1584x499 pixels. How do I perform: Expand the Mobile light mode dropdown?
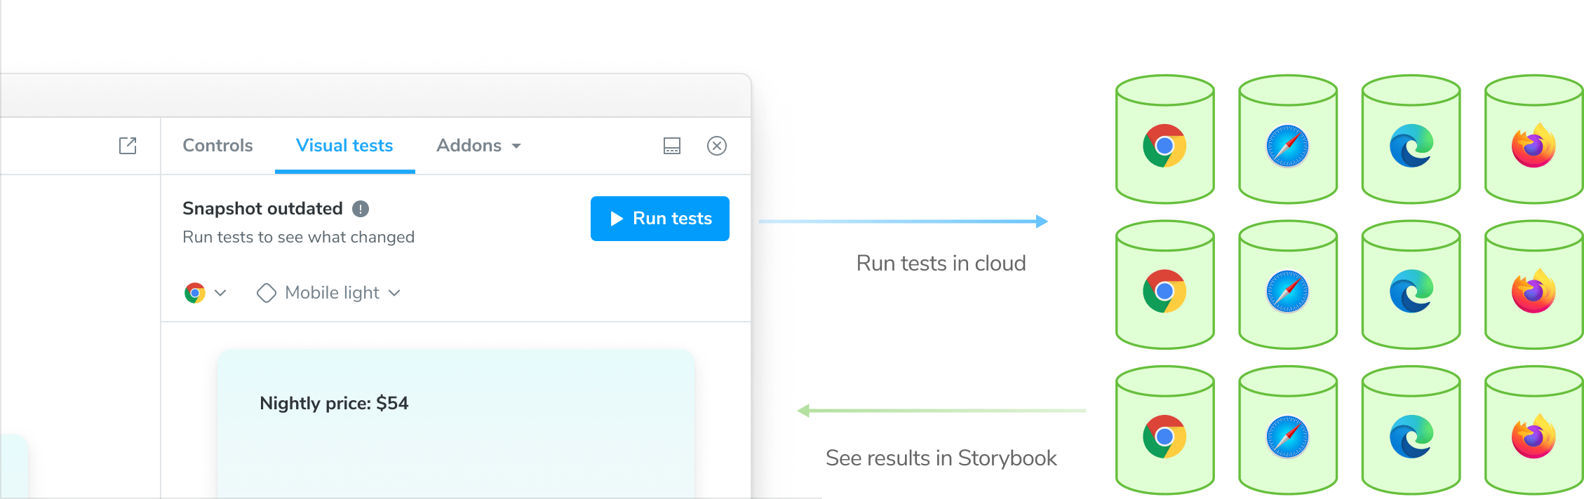(x=342, y=293)
